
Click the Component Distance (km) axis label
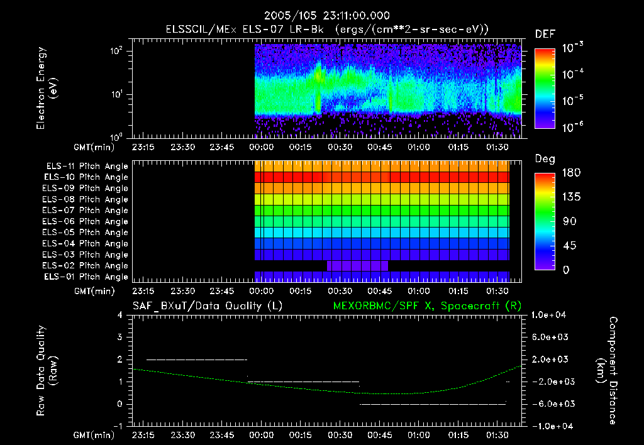(x=607, y=371)
